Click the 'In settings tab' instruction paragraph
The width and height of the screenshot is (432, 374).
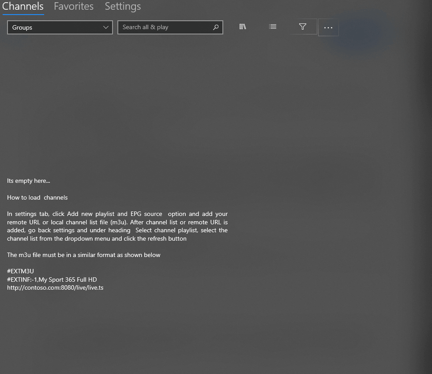coord(117,226)
